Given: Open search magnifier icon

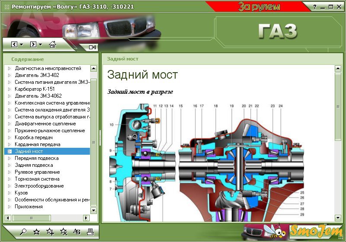Looking at the screenshot, I should pos(23,232).
